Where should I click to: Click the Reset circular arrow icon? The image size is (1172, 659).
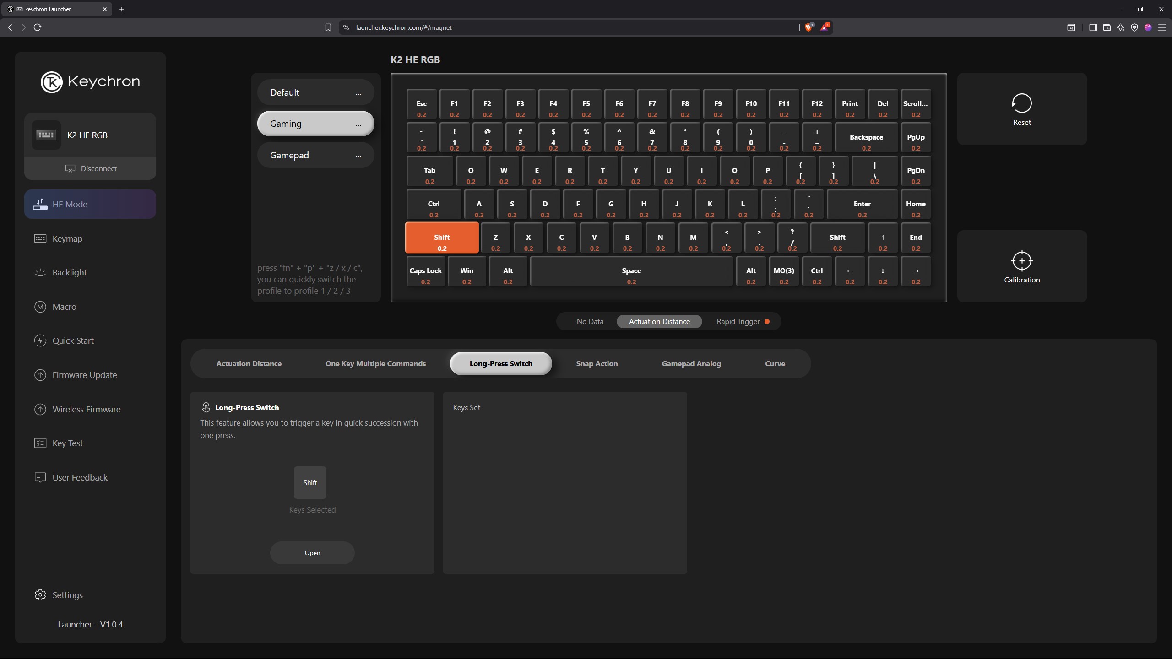click(1021, 103)
